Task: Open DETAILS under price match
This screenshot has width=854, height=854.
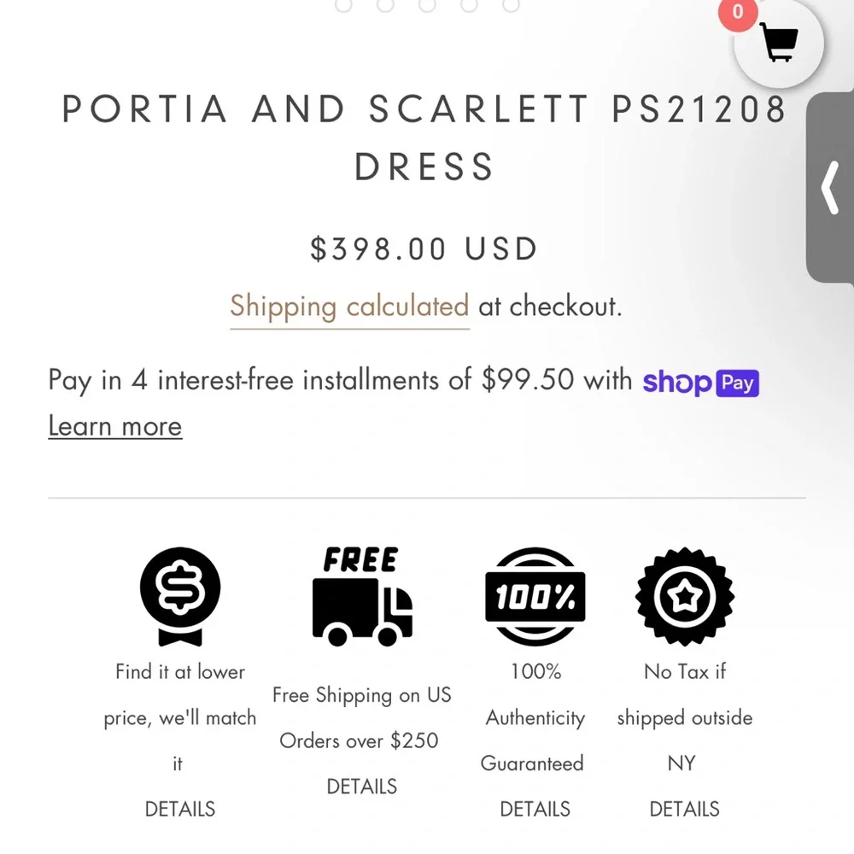Action: [x=180, y=809]
